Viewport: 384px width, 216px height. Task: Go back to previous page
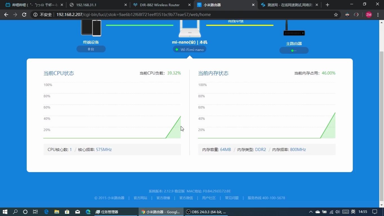6,15
